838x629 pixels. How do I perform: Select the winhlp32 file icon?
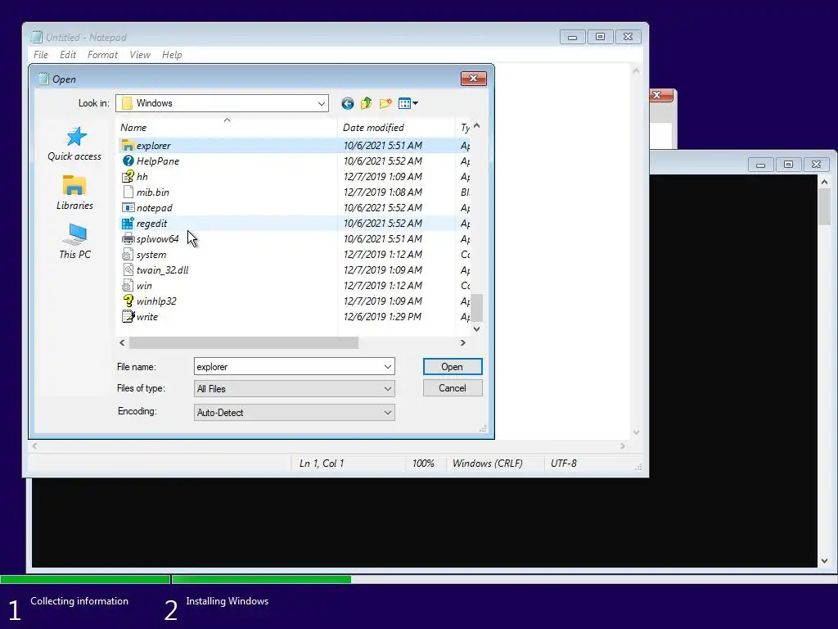point(128,301)
